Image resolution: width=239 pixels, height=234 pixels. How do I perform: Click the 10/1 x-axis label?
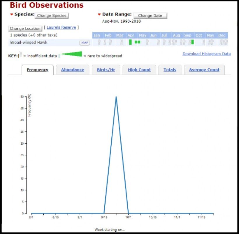pos(128,217)
